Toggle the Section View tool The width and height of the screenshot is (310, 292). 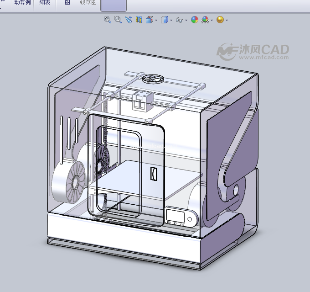pos(139,20)
